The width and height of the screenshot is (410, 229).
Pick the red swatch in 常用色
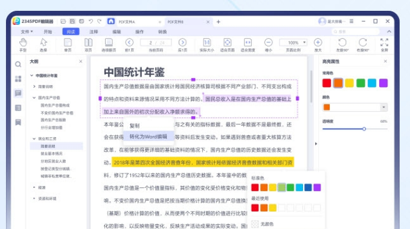(x=327, y=83)
